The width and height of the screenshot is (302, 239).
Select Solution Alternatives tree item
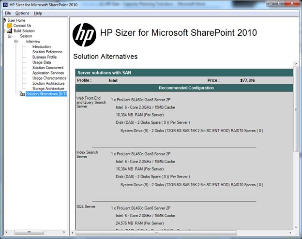point(46,94)
